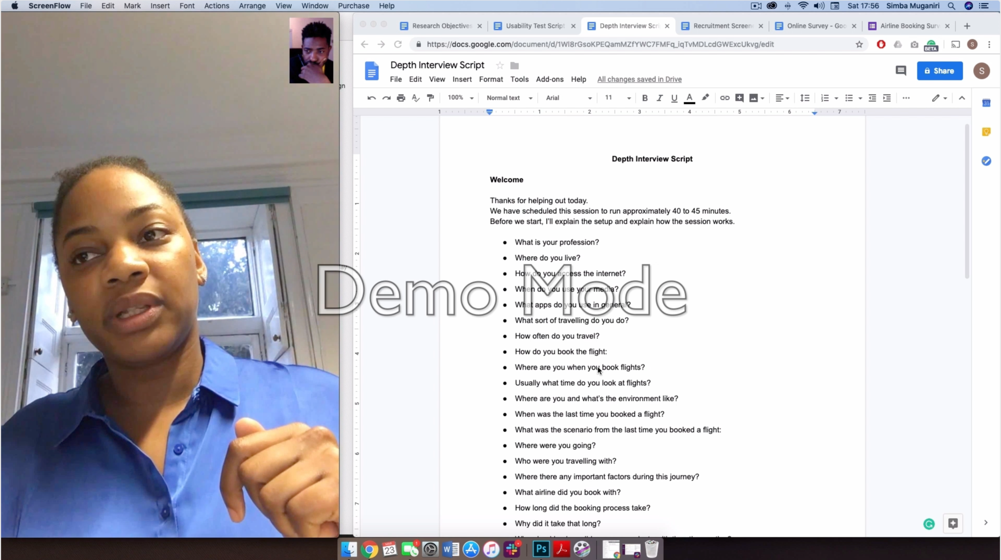The width and height of the screenshot is (1001, 560).
Task: Open the text color picker
Action: coord(689,98)
